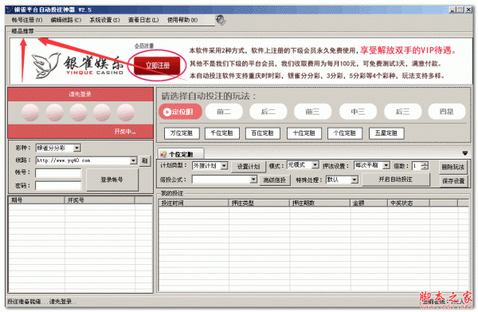478x312 pixels.
Task: Open 查看日志 menu
Action: click(x=143, y=20)
